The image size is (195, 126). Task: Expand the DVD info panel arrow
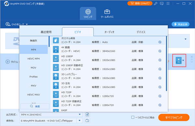[186, 39]
